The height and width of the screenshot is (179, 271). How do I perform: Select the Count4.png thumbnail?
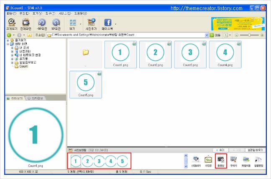click(225, 54)
